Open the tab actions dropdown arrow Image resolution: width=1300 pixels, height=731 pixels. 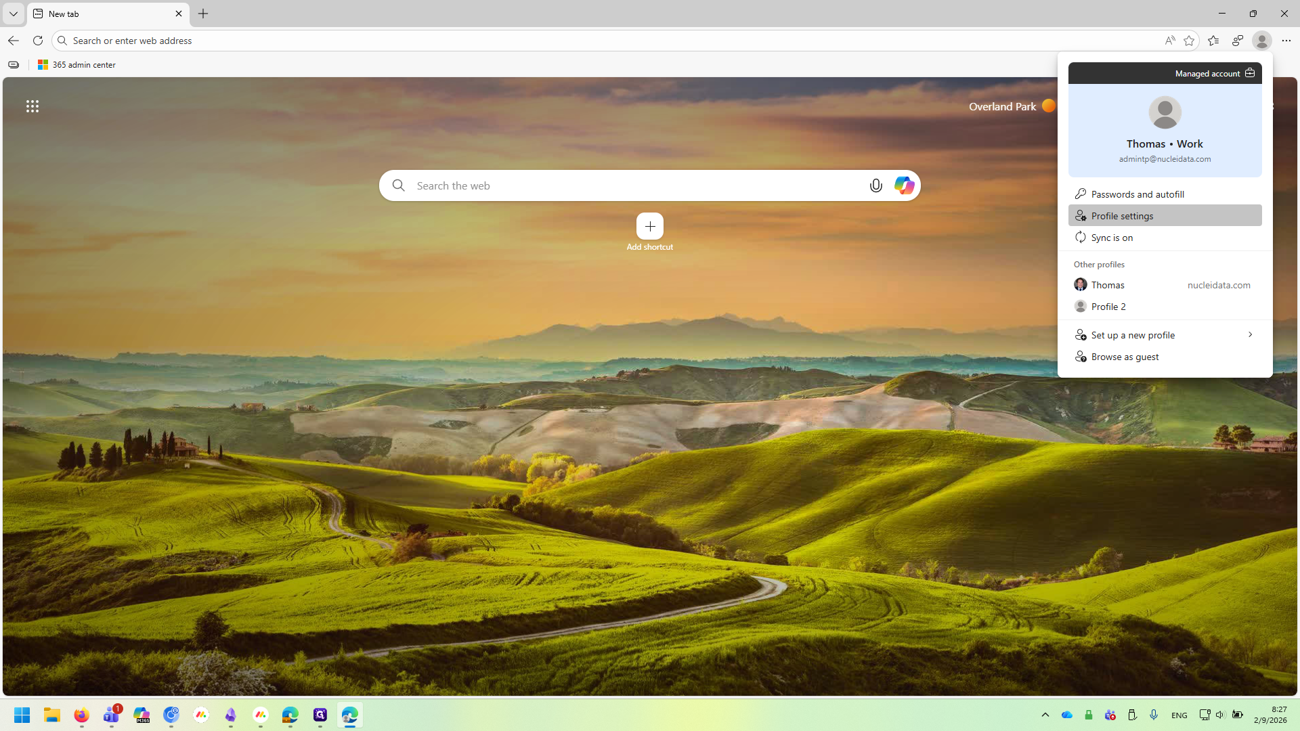pyautogui.click(x=14, y=14)
